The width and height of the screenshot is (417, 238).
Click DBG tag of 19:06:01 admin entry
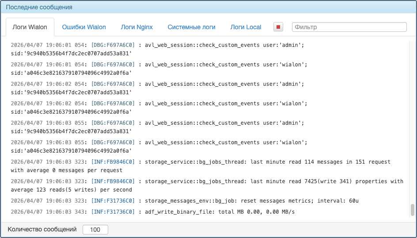pyautogui.click(x=113, y=45)
